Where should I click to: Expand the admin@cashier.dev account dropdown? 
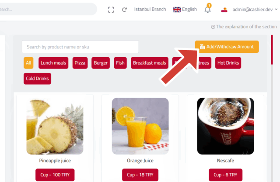(x=276, y=9)
